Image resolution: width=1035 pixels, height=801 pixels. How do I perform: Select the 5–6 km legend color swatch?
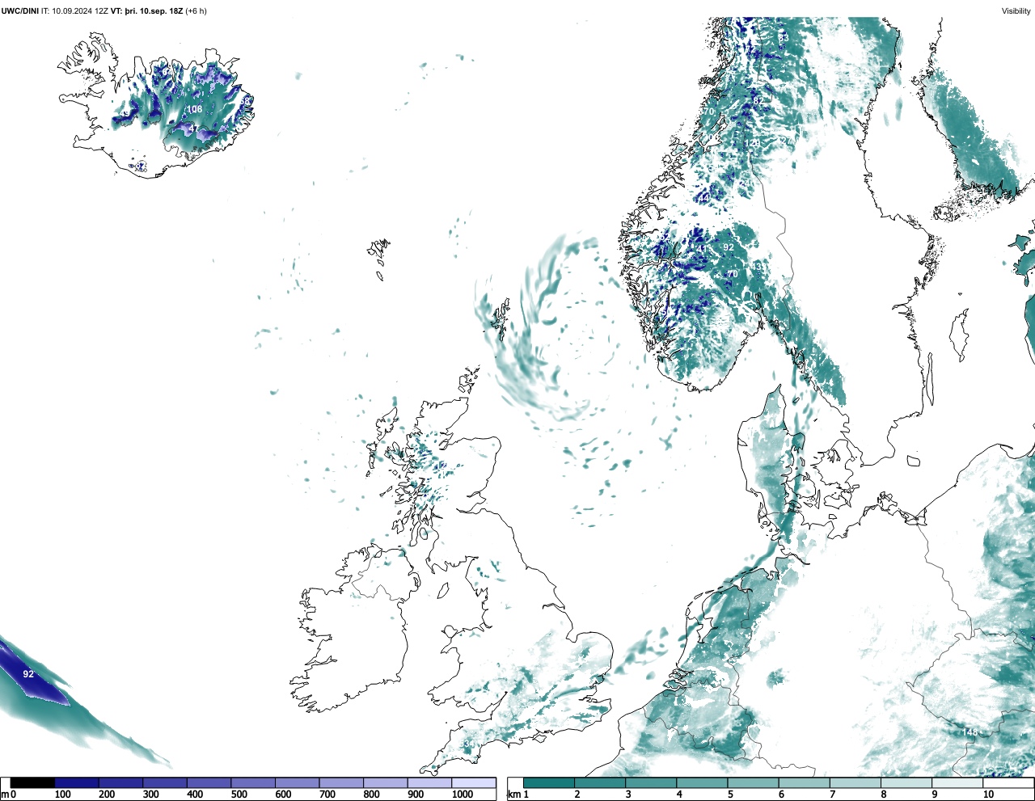pos(753,782)
